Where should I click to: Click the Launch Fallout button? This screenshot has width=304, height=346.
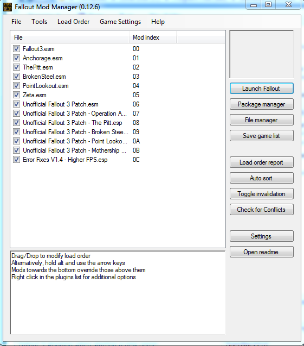[x=262, y=89]
